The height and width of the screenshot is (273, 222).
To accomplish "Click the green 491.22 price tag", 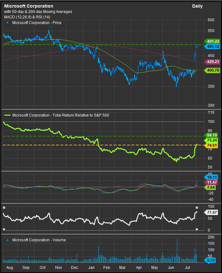I will click(x=212, y=41).
